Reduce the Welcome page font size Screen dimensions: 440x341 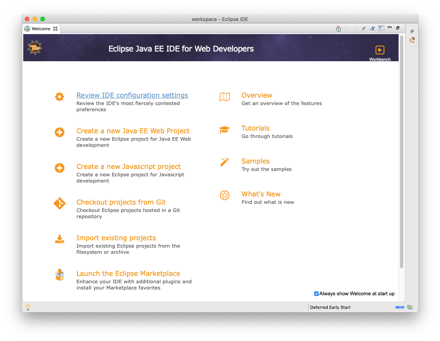point(364,28)
